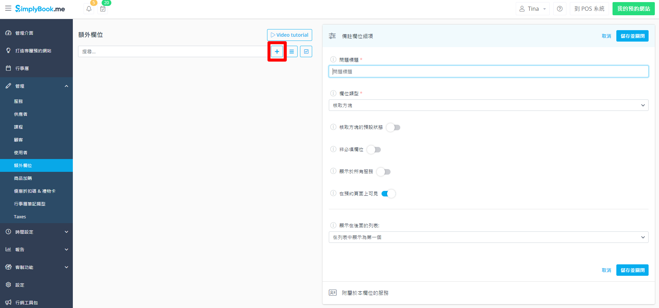The width and height of the screenshot is (659, 308).
Task: Open notifications bell with 5 badge
Action: tap(89, 9)
